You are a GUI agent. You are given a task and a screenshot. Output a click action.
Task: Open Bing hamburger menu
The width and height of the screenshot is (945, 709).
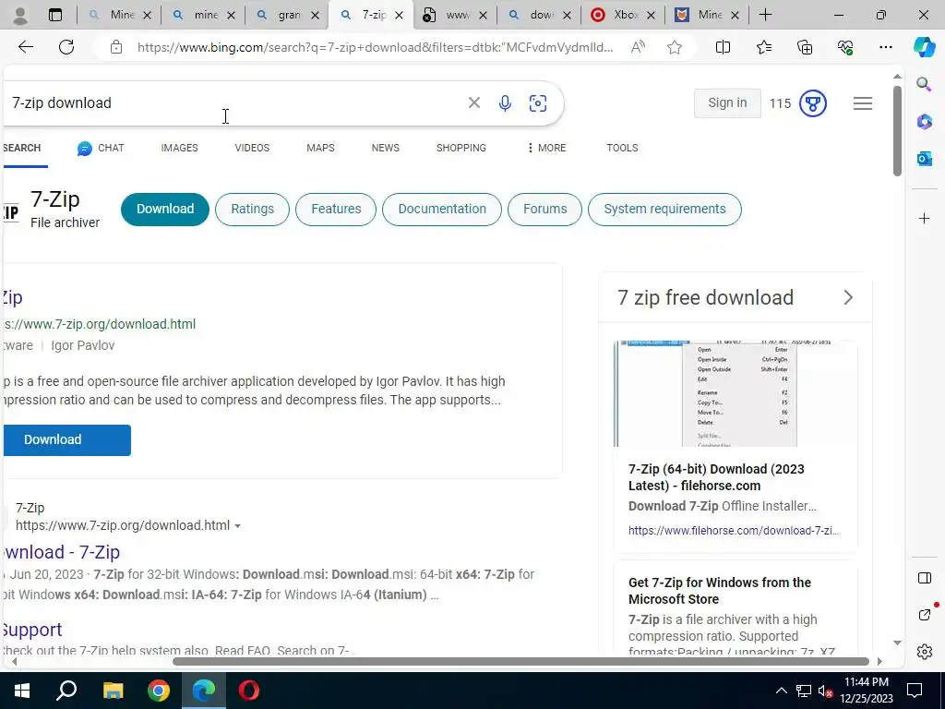863,103
